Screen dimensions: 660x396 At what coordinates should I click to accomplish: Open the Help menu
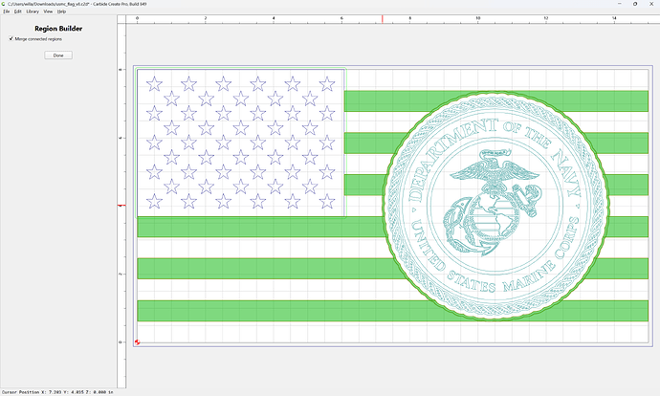61,11
